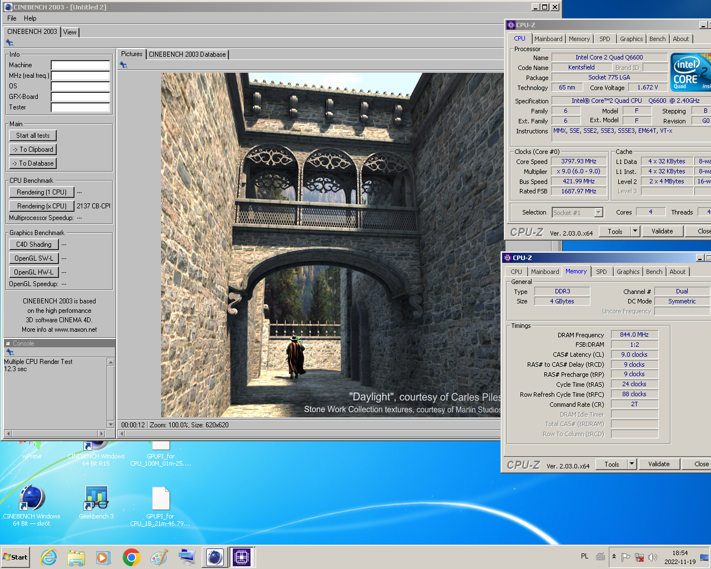Click the Machine input field
Viewport: 711px width, 569px height.
point(81,65)
